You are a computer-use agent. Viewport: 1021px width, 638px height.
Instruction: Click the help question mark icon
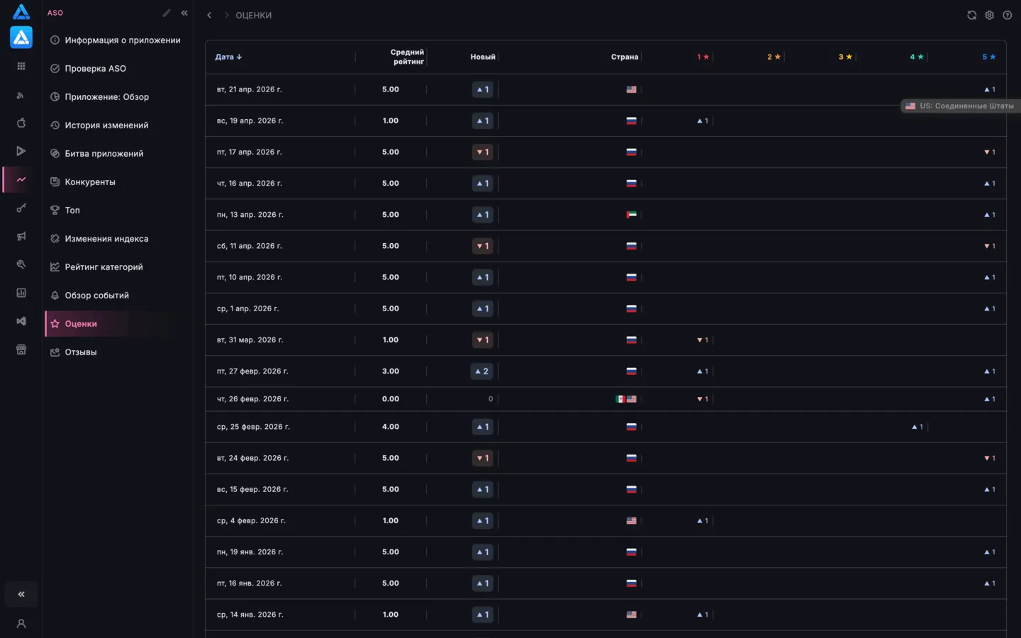tap(1007, 15)
